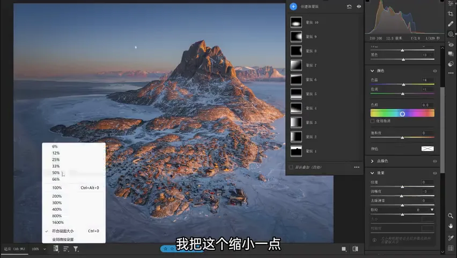Toggle the 点颜色 section eye visibility

[x=435, y=161]
